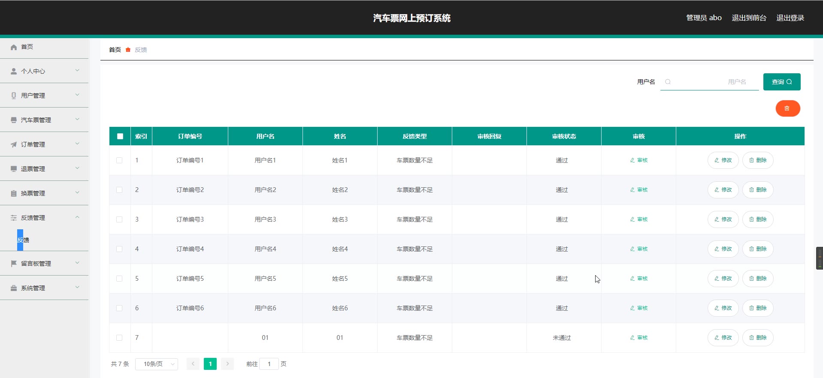Click the 前往 page number input
Screen dimensions: 823x378
click(x=269, y=364)
